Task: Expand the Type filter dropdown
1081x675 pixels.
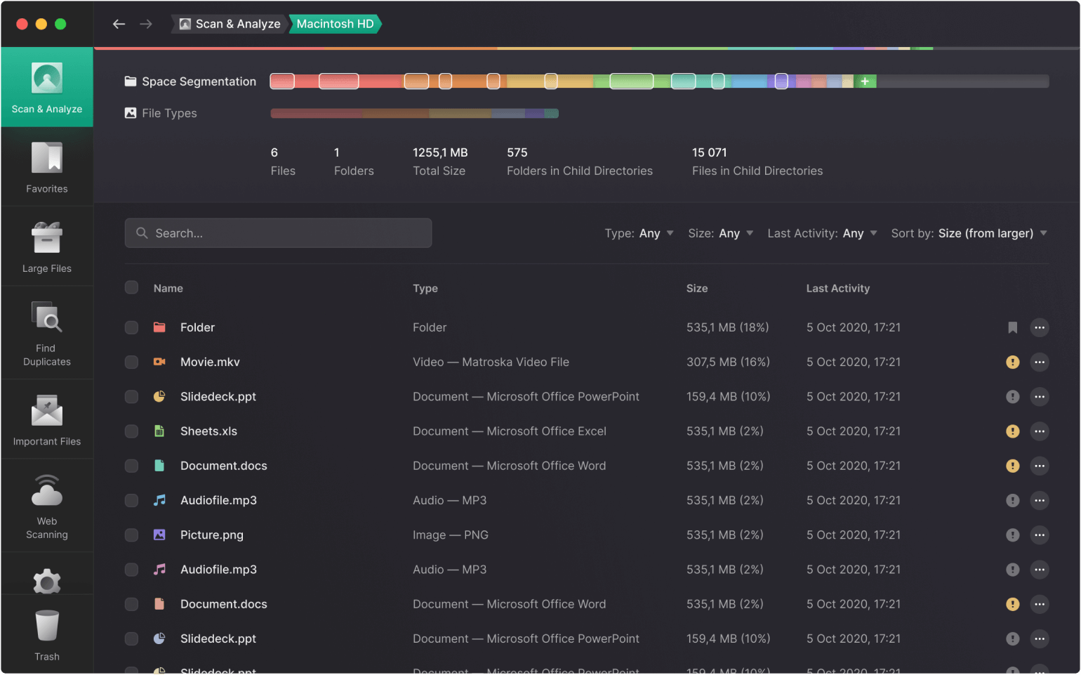Action: pos(639,233)
